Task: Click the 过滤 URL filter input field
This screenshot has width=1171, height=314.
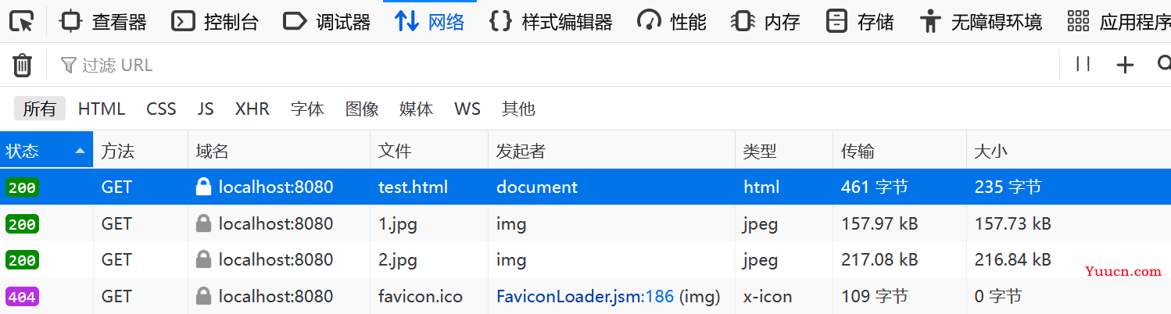Action: pos(547,65)
